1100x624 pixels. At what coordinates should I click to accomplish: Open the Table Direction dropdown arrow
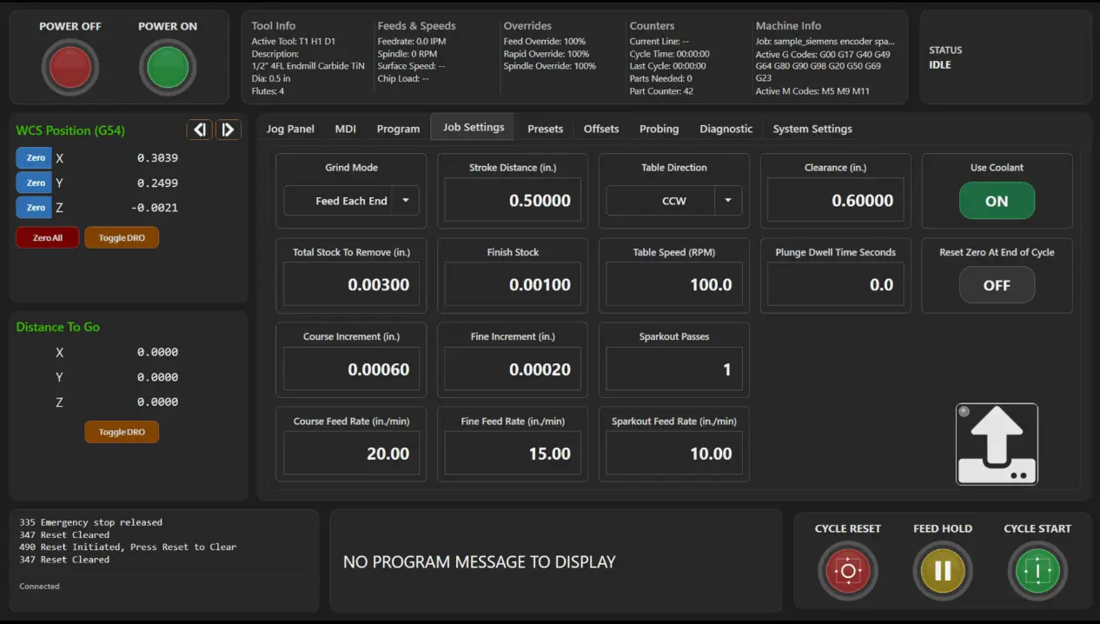[728, 201]
